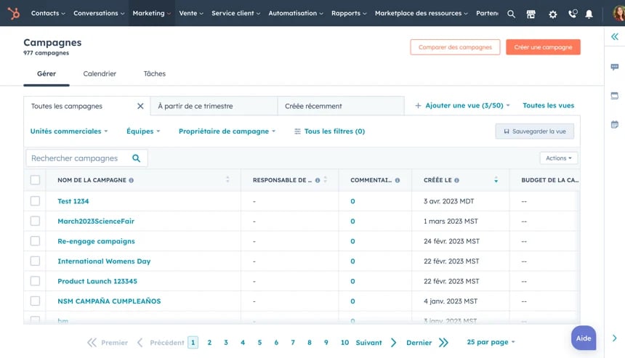Check the select-all header checkbox
The width and height of the screenshot is (625, 358).
[35, 180]
